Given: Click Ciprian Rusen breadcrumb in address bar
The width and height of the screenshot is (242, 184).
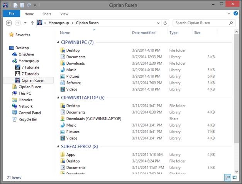Looking at the screenshot, I should pos(87,23).
